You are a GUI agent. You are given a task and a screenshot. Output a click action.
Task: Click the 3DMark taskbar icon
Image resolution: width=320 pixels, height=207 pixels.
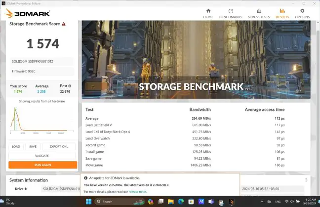tap(231, 202)
